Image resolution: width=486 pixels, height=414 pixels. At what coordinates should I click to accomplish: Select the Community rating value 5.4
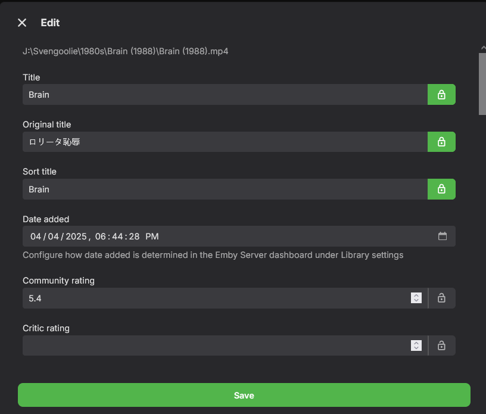coord(36,298)
